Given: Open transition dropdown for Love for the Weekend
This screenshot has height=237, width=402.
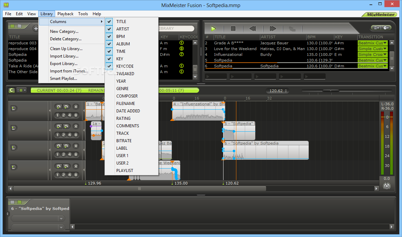Looking at the screenshot, I should point(385,49).
